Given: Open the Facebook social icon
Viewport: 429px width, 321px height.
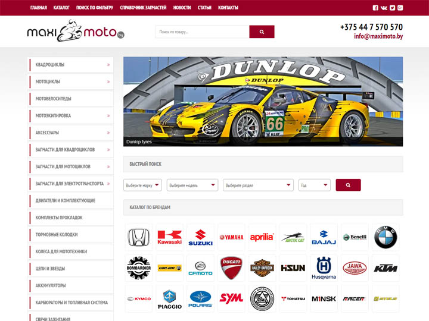Looking at the screenshot, I should point(375,8).
